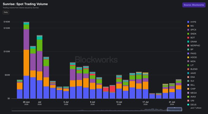Click the $100M y-axis label
Screen dimensions: 208x114
tap(7, 52)
